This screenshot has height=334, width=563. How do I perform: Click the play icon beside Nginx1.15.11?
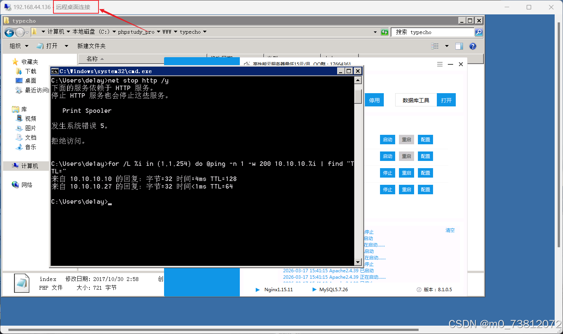(x=258, y=290)
